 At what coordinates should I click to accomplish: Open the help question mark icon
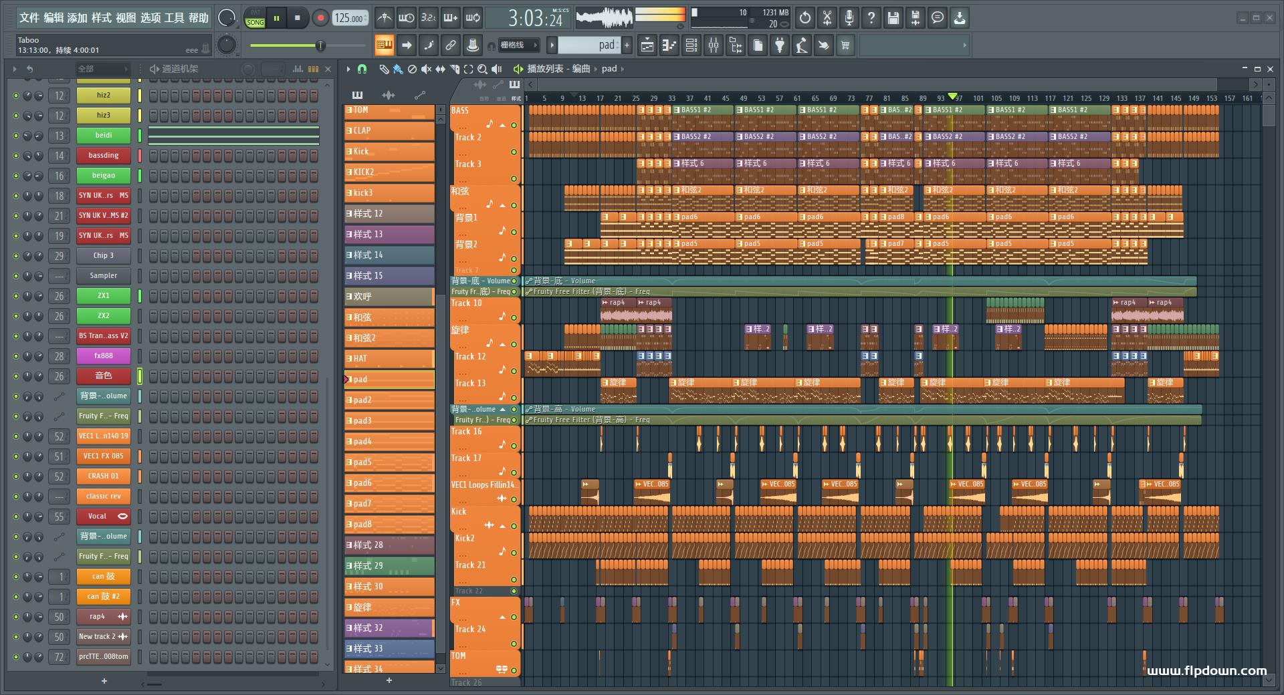pyautogui.click(x=871, y=18)
